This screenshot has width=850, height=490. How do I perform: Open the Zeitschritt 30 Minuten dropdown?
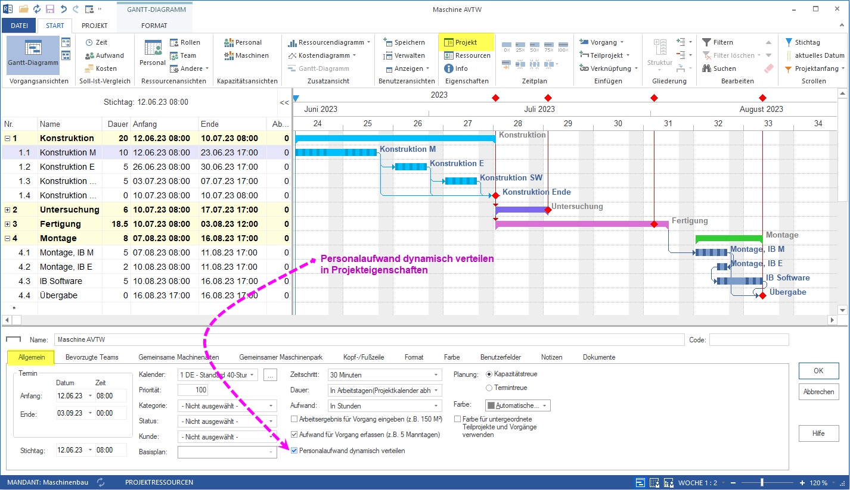436,375
